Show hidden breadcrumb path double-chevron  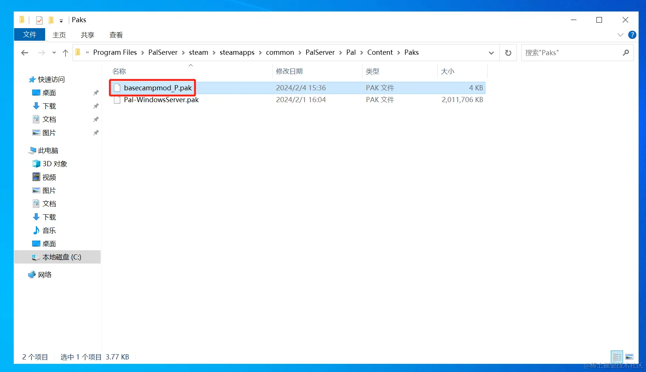(x=87, y=53)
